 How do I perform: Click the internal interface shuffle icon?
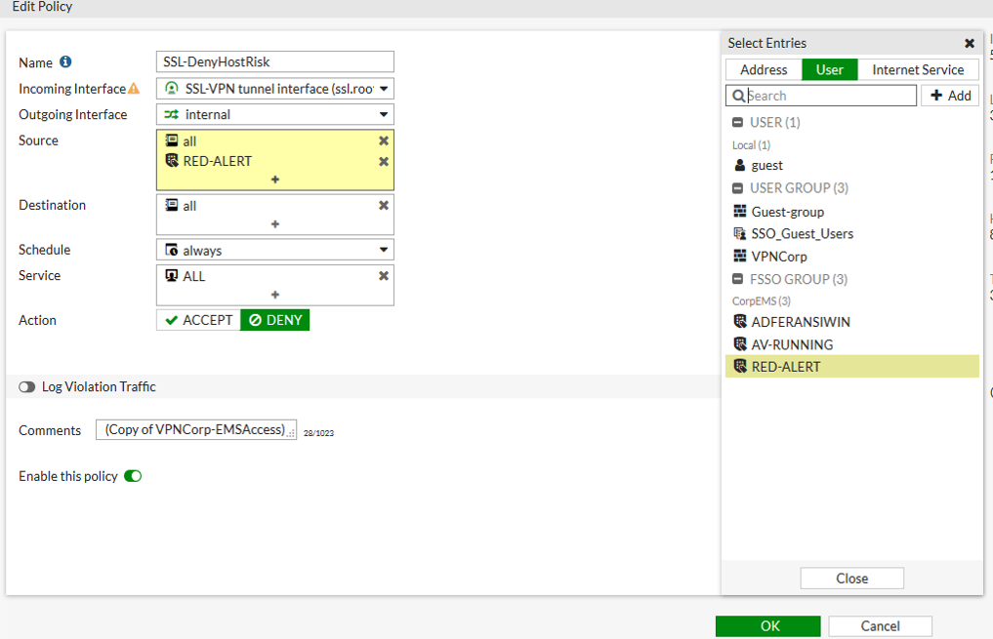(171, 114)
